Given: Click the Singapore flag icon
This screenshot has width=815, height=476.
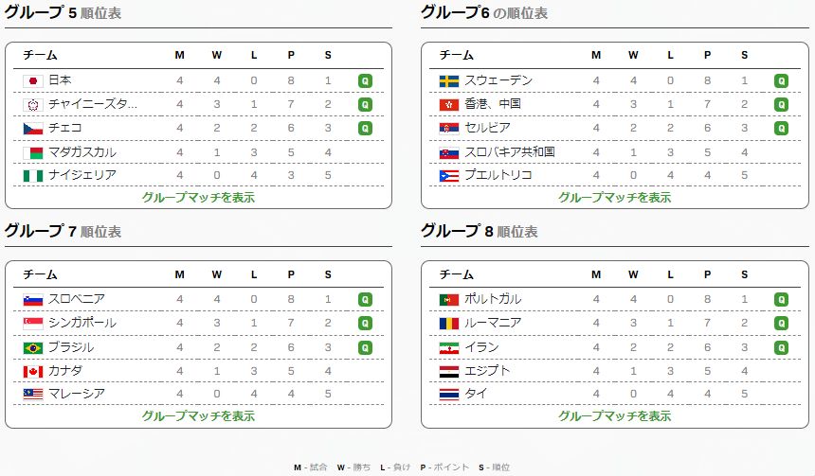Looking at the screenshot, I should click(33, 323).
